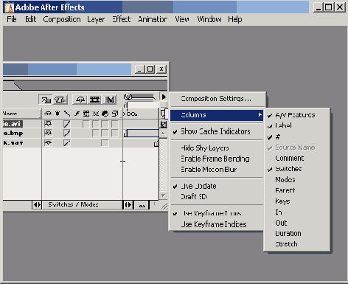348x284 pixels.
Task: Select Enable Motion Blur menu entry
Action: [x=217, y=170]
